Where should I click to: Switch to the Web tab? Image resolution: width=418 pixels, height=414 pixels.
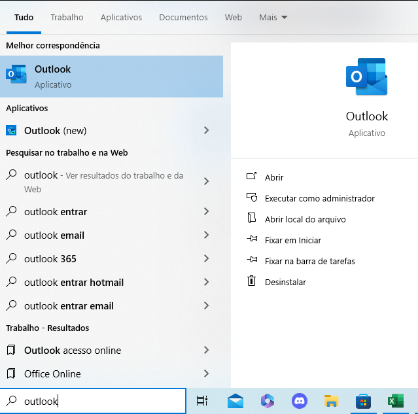(234, 17)
